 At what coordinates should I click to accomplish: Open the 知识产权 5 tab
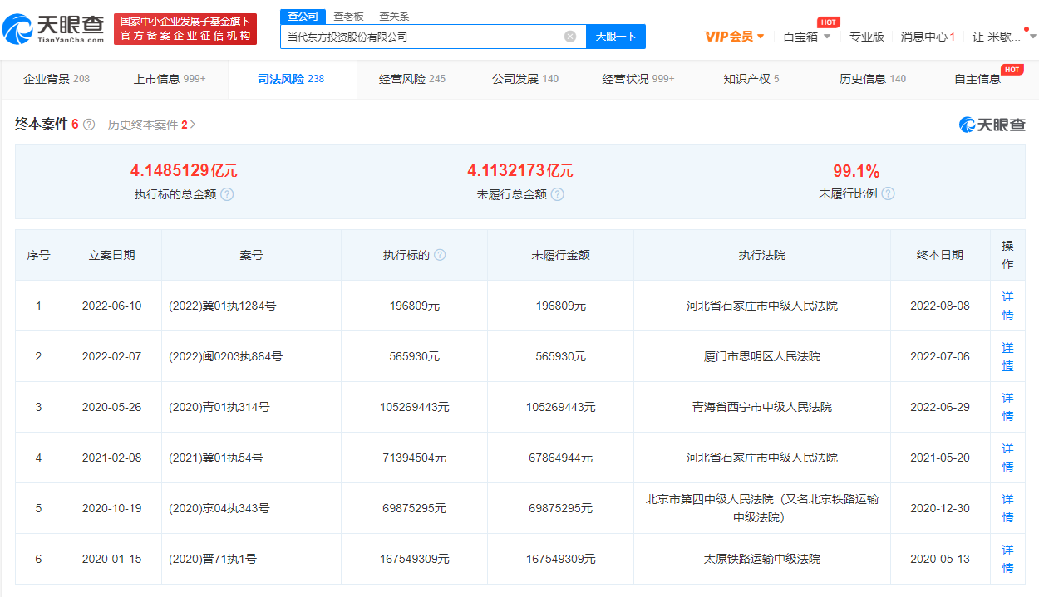click(x=751, y=79)
